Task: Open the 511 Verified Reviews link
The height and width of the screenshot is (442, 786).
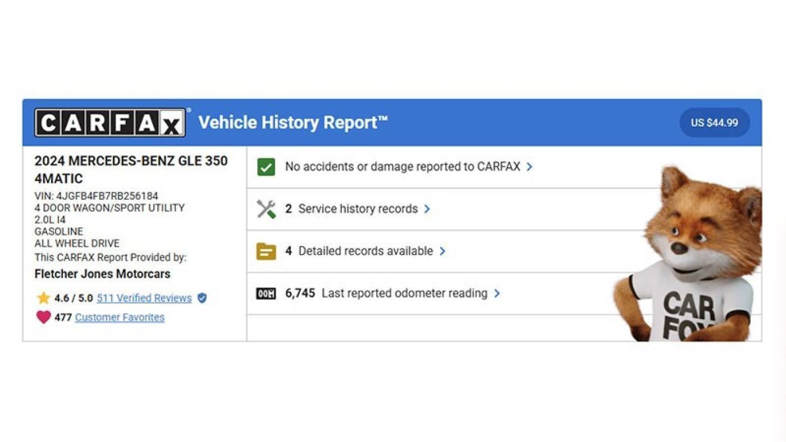Action: point(144,298)
